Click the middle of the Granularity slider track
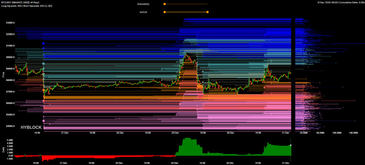Viewport: 365px width, 165px height. pos(186,4)
